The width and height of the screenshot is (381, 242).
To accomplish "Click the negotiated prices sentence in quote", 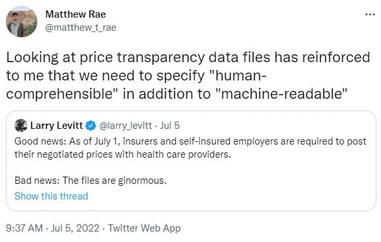I will (x=122, y=154).
